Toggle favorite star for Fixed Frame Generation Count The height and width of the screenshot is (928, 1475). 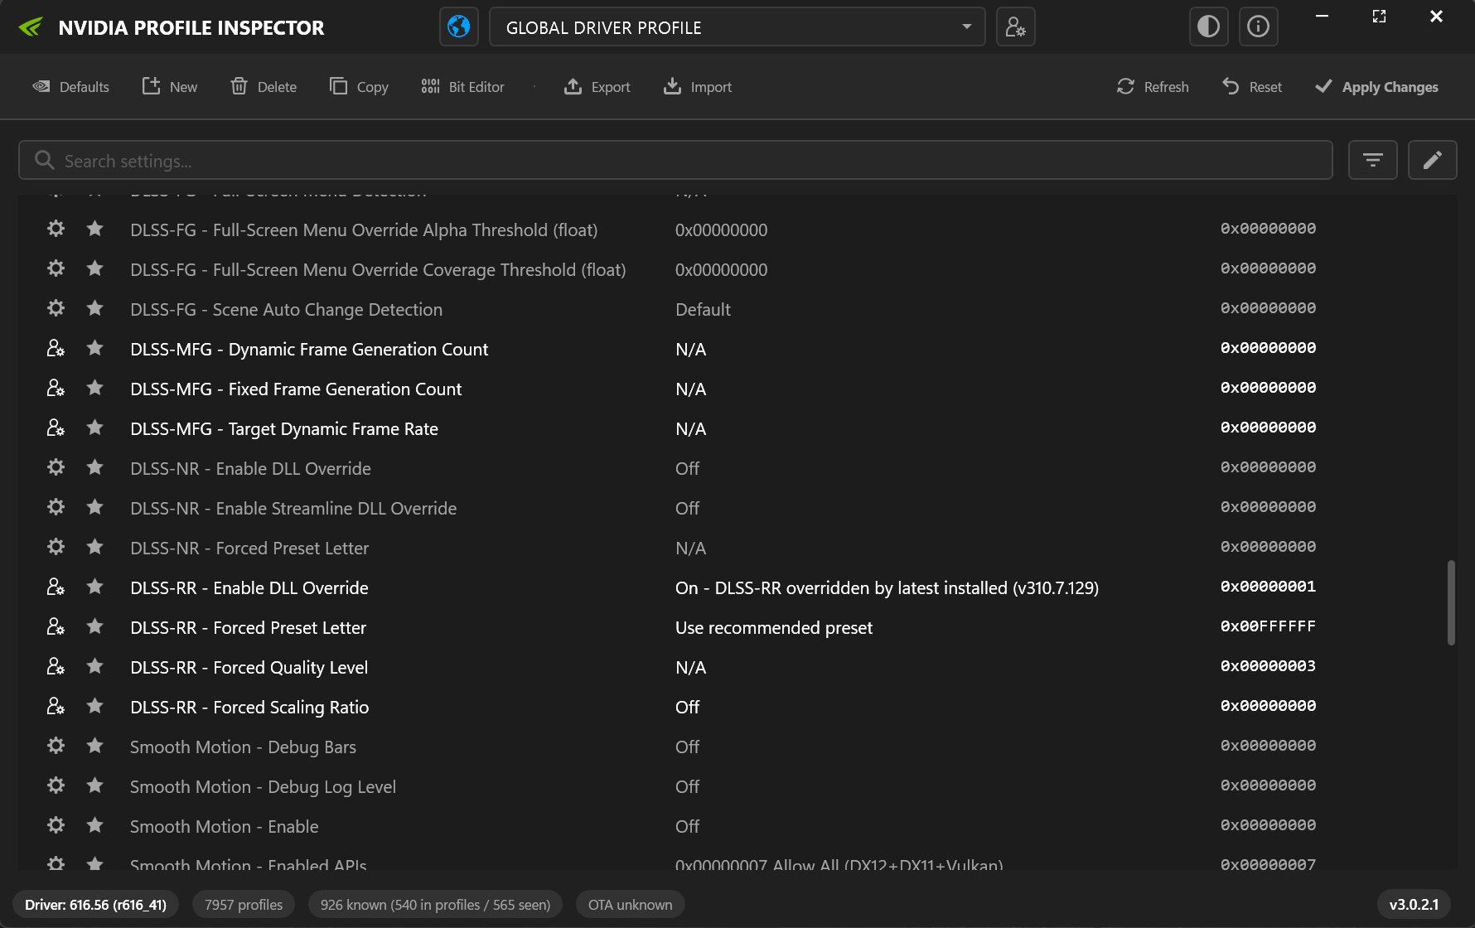click(95, 388)
